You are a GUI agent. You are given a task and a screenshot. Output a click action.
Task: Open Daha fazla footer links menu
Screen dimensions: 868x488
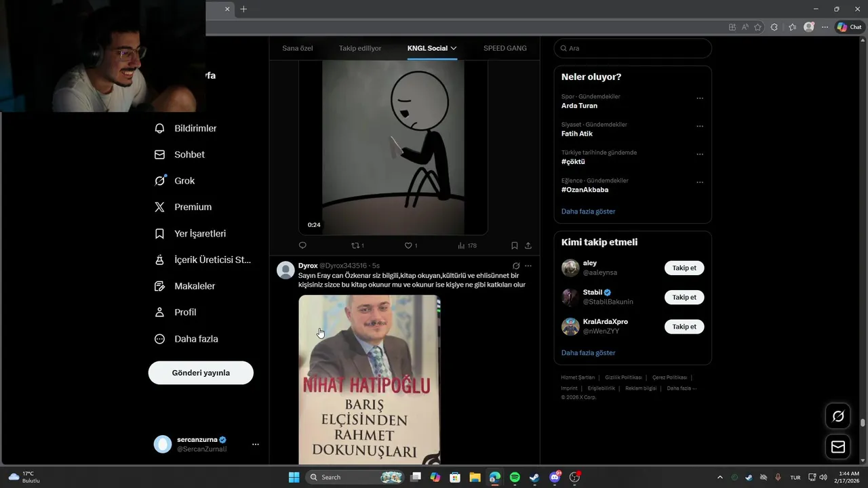click(682, 388)
